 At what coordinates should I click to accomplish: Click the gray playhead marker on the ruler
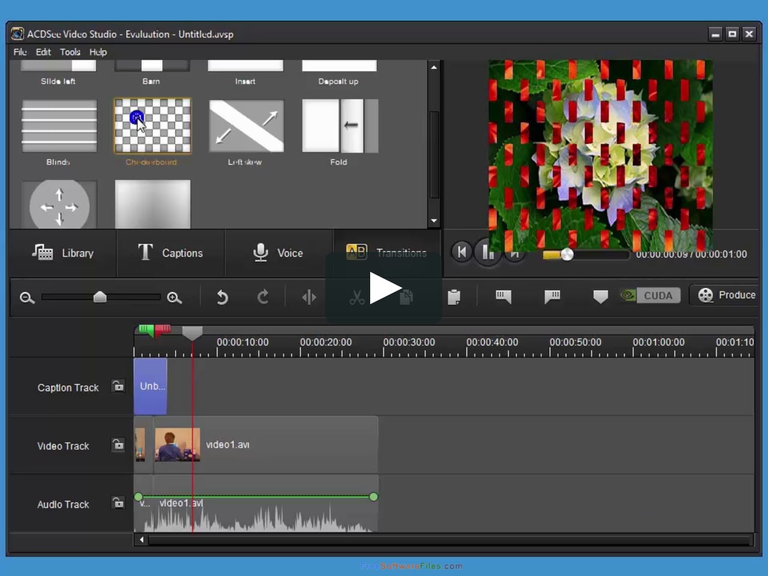192,333
